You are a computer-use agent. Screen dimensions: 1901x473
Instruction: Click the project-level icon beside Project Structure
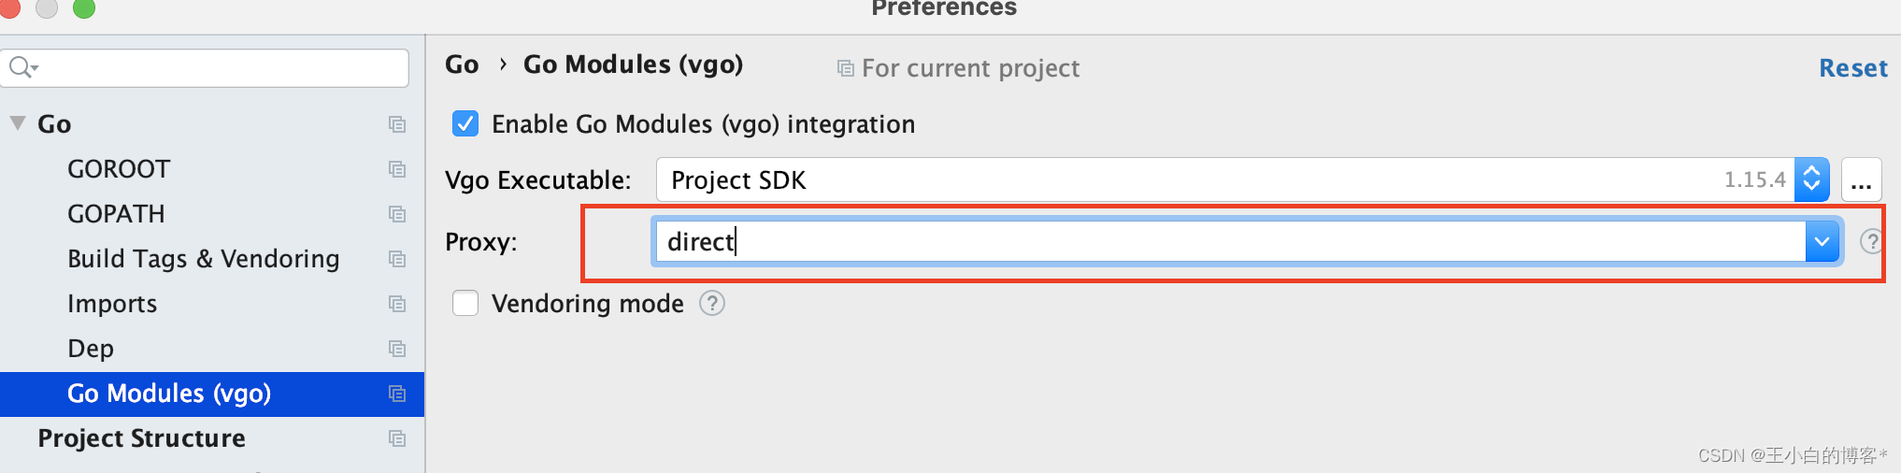(397, 438)
